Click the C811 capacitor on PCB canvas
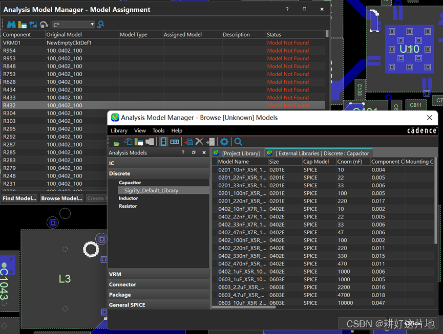Screen dimensions: 443x334 pyautogui.click(x=415, y=105)
